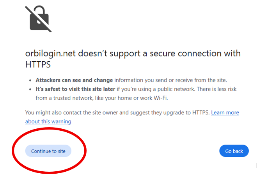Viewport: 259px width, 176px height.
Task: Follow the 'about this warning' link text
Action: [48, 121]
